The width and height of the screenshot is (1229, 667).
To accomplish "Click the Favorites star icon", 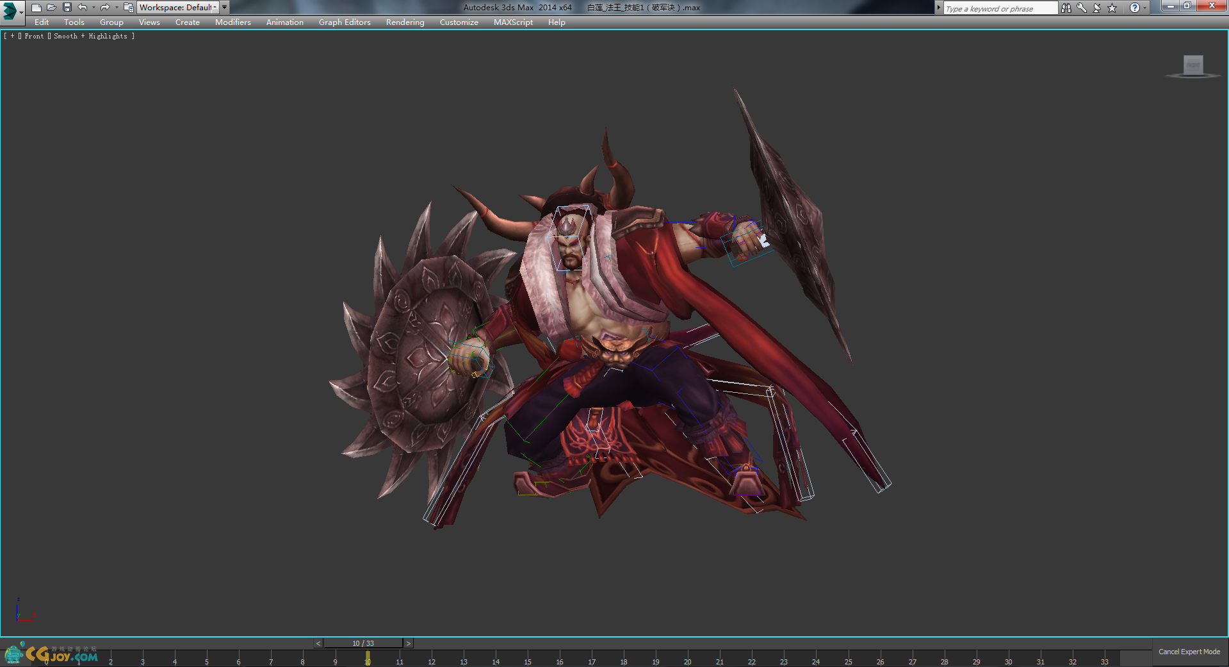I will pos(1112,8).
